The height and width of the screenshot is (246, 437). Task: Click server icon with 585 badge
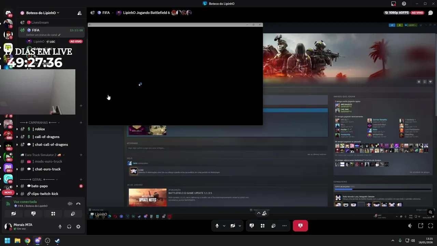8,135
